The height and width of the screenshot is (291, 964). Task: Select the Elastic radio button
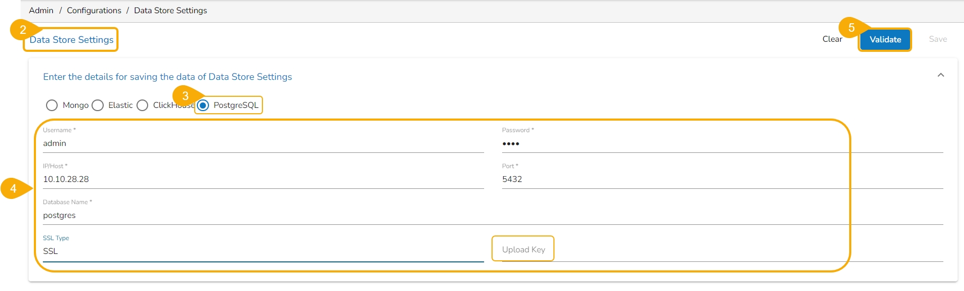98,105
